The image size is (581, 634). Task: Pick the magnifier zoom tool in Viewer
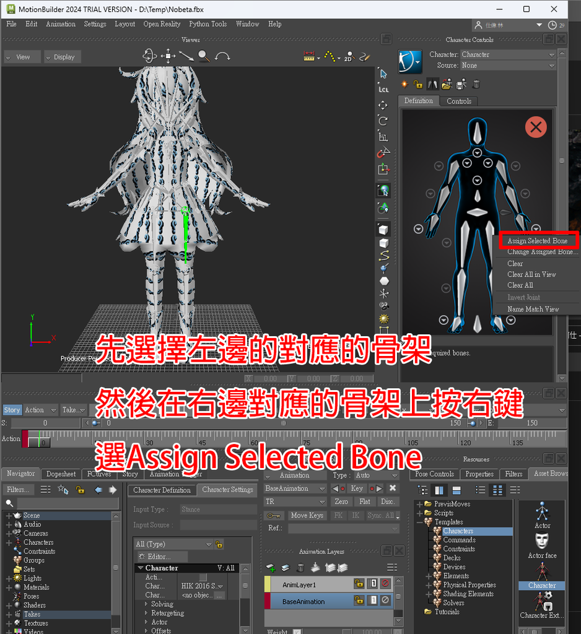tap(204, 56)
